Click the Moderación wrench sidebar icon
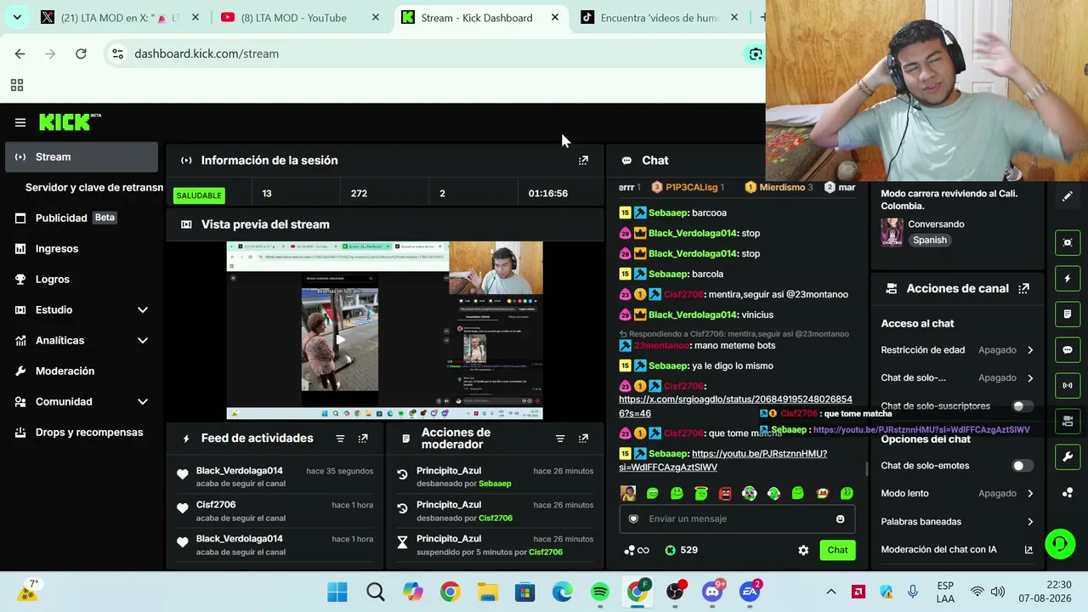This screenshot has height=612, width=1088. coord(20,371)
